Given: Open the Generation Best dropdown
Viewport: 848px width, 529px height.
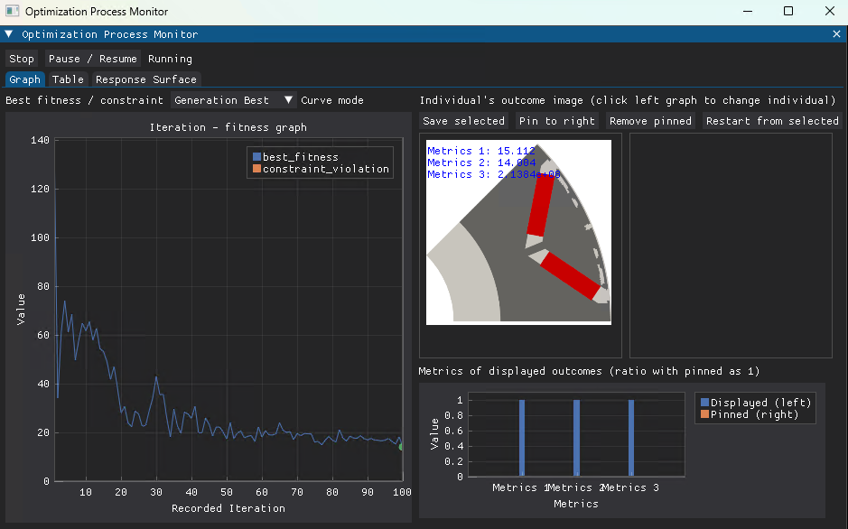Looking at the screenshot, I should [233, 100].
